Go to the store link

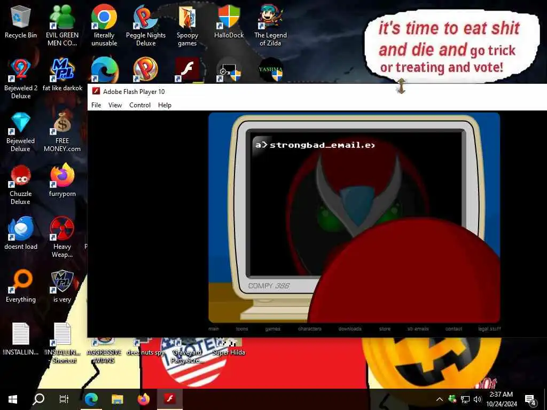385,329
